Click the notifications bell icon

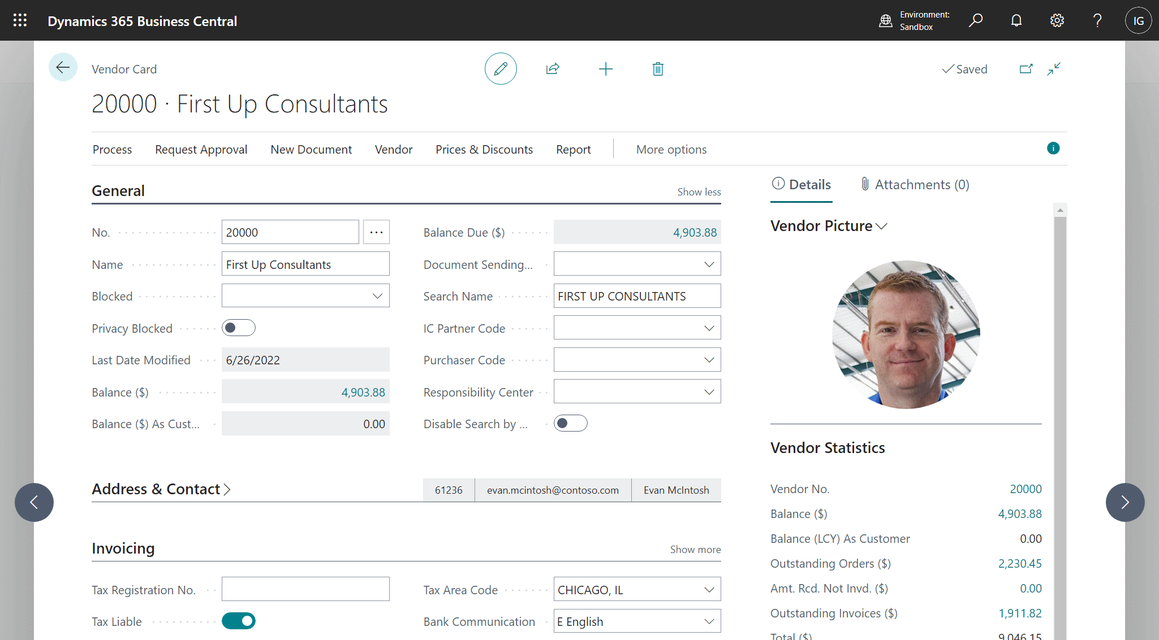1016,20
